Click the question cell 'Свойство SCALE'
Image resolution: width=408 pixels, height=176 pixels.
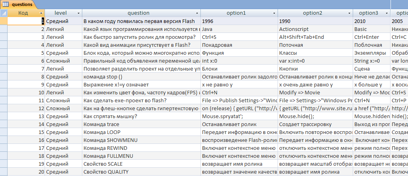tap(142, 164)
